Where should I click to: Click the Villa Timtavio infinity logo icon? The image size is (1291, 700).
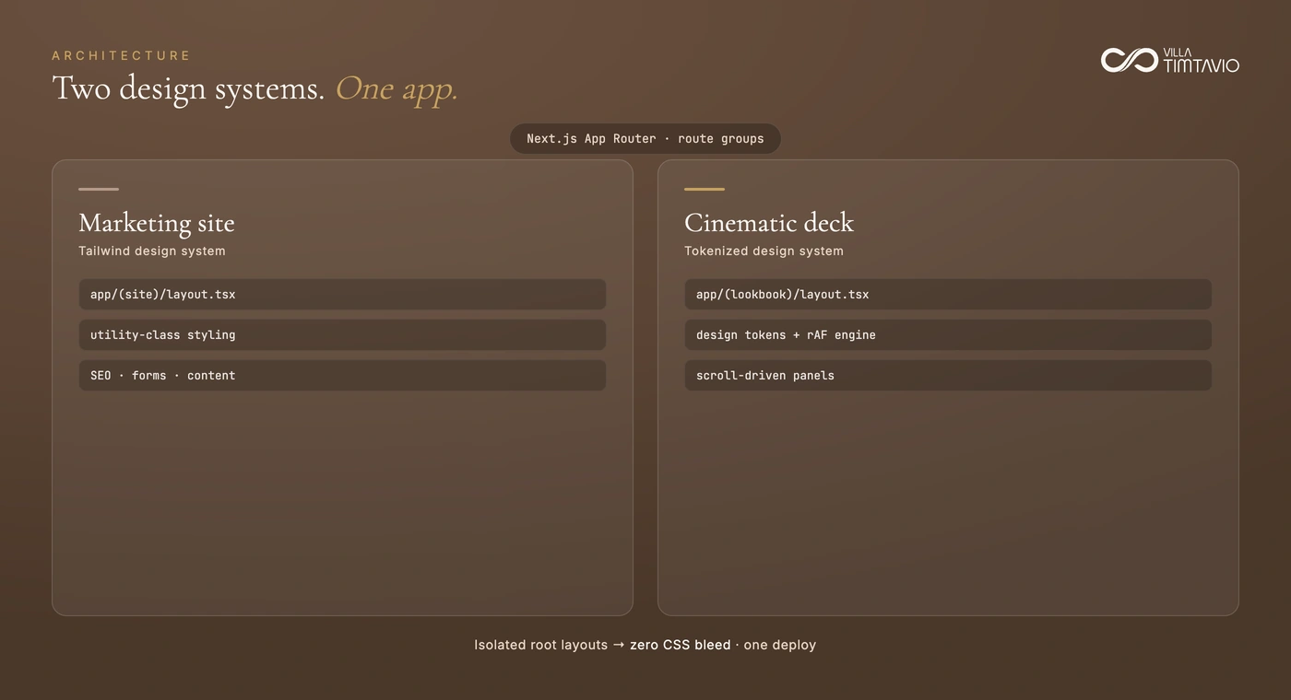click(1129, 60)
